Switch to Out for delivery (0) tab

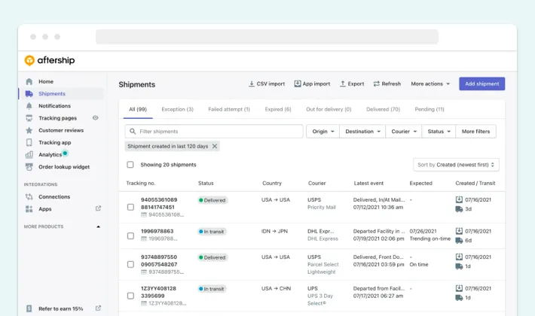[329, 109]
